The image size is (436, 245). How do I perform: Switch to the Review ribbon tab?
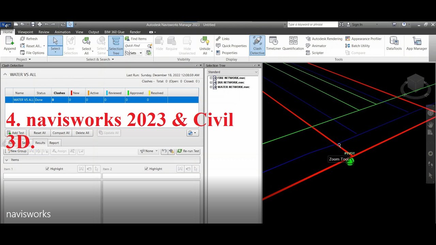44,32
